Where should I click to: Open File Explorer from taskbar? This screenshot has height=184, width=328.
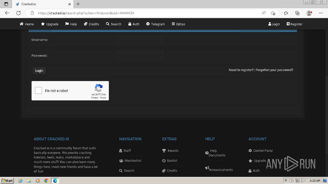coord(29,181)
